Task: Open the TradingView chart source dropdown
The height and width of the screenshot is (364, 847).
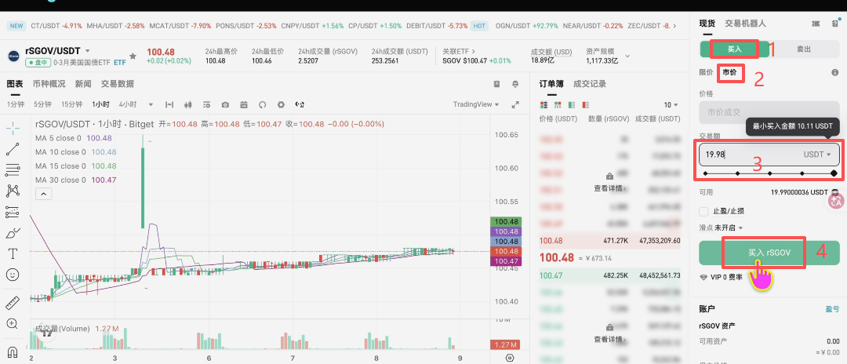Action: (x=476, y=104)
